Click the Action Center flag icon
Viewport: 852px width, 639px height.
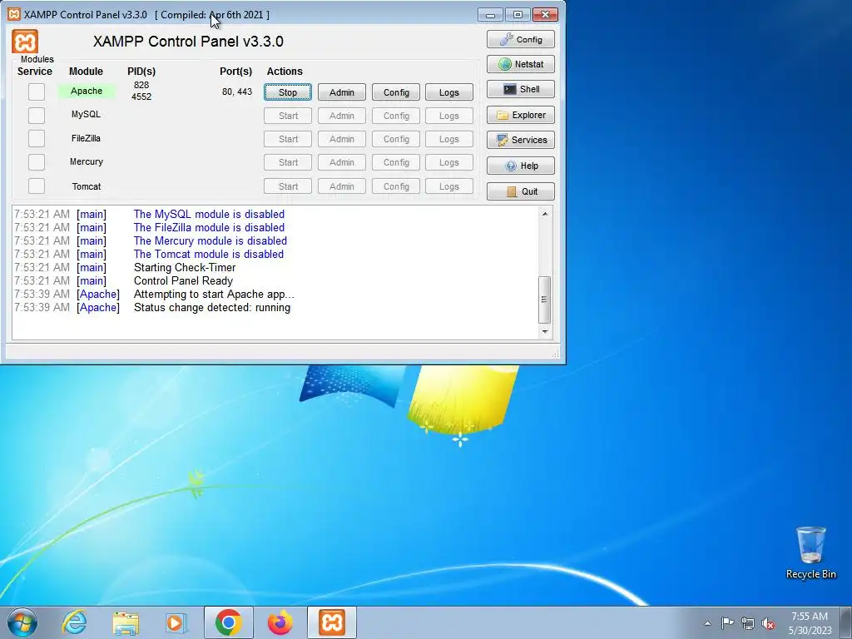click(x=727, y=622)
